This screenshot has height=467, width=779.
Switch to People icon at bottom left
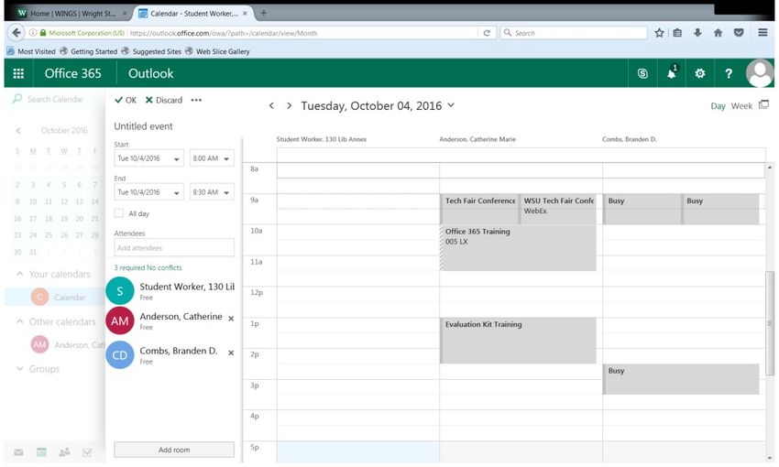[64, 452]
